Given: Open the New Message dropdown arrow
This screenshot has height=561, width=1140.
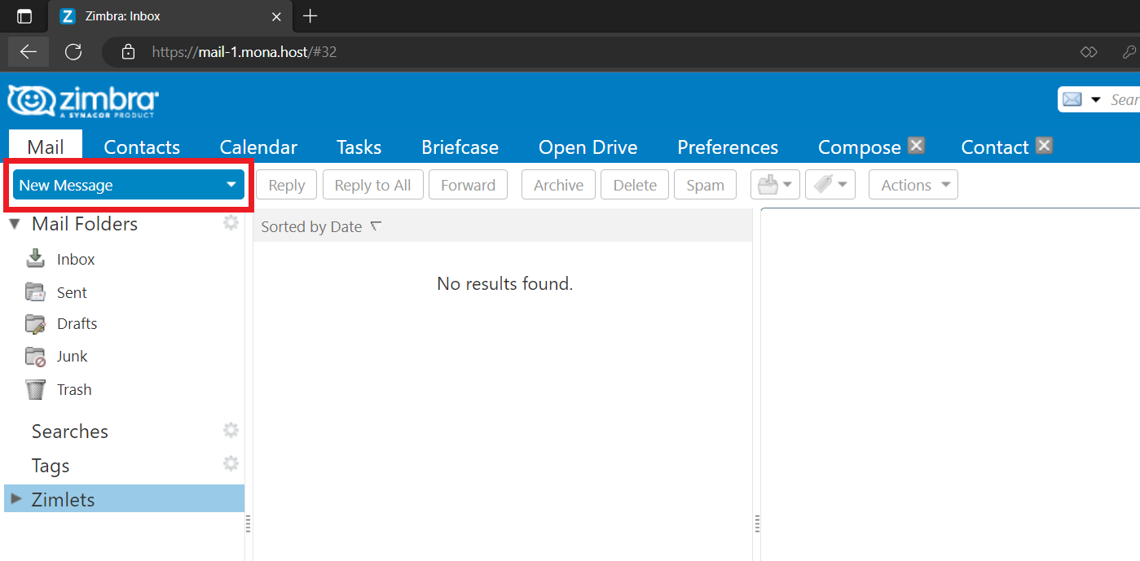Looking at the screenshot, I should [231, 185].
